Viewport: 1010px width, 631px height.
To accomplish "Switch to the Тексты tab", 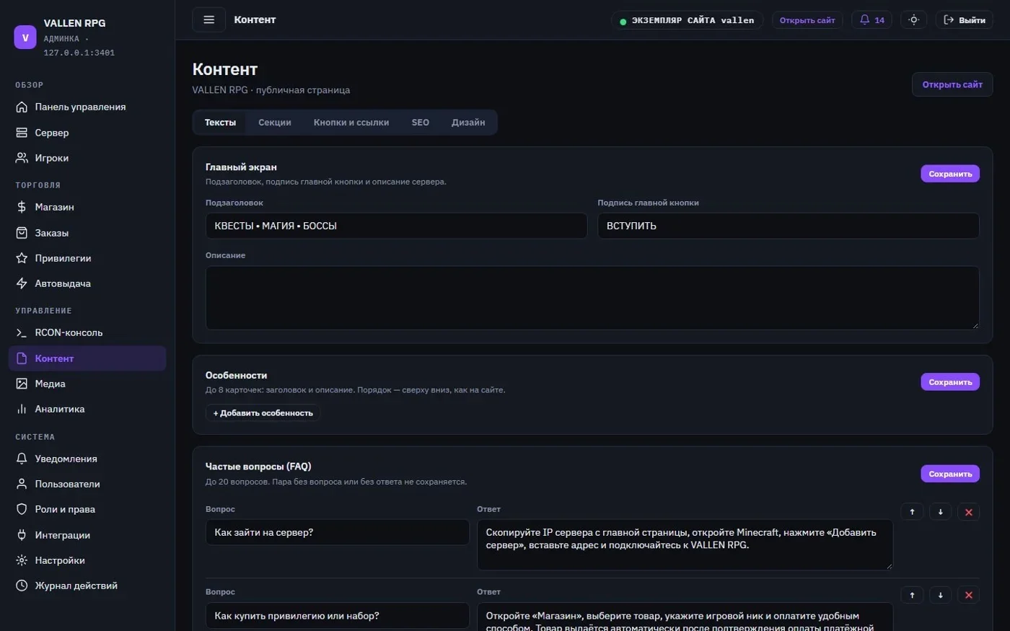I will 220,123.
